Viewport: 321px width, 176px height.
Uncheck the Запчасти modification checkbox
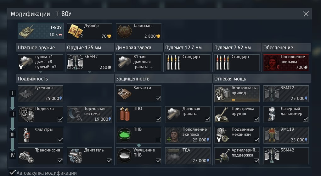(x=158, y=98)
